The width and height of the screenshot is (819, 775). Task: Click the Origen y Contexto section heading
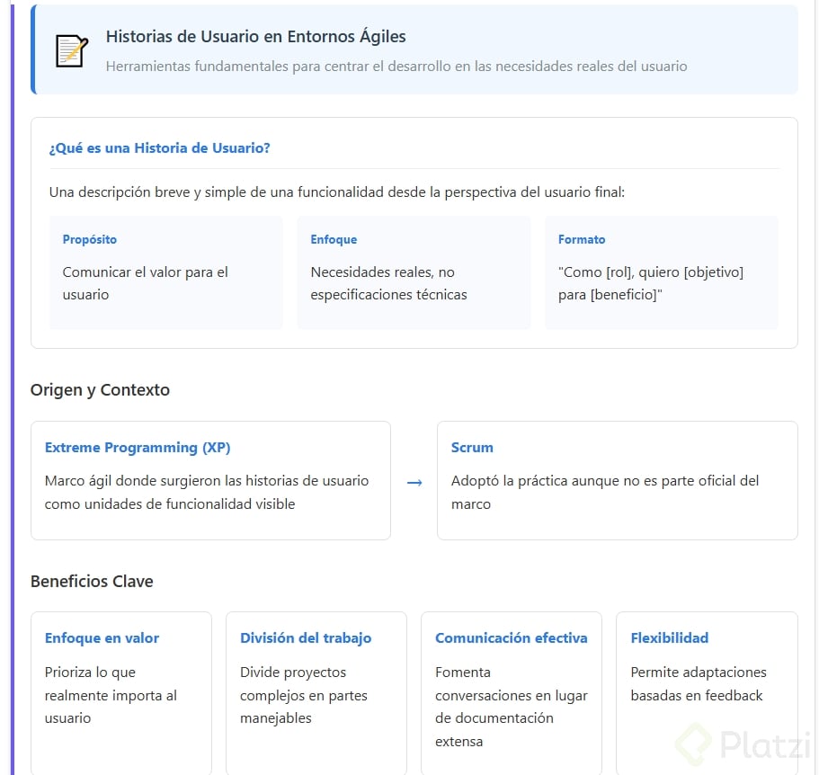point(100,389)
